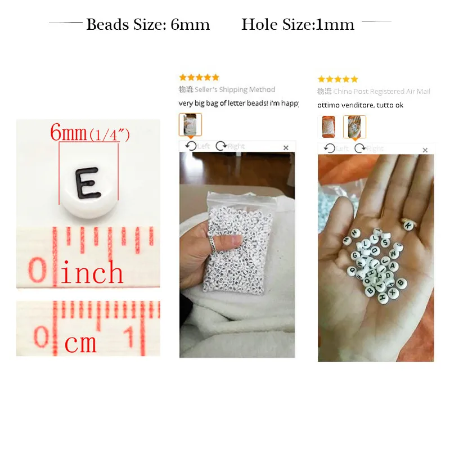Select the hand with beads thumbnail

355,127
